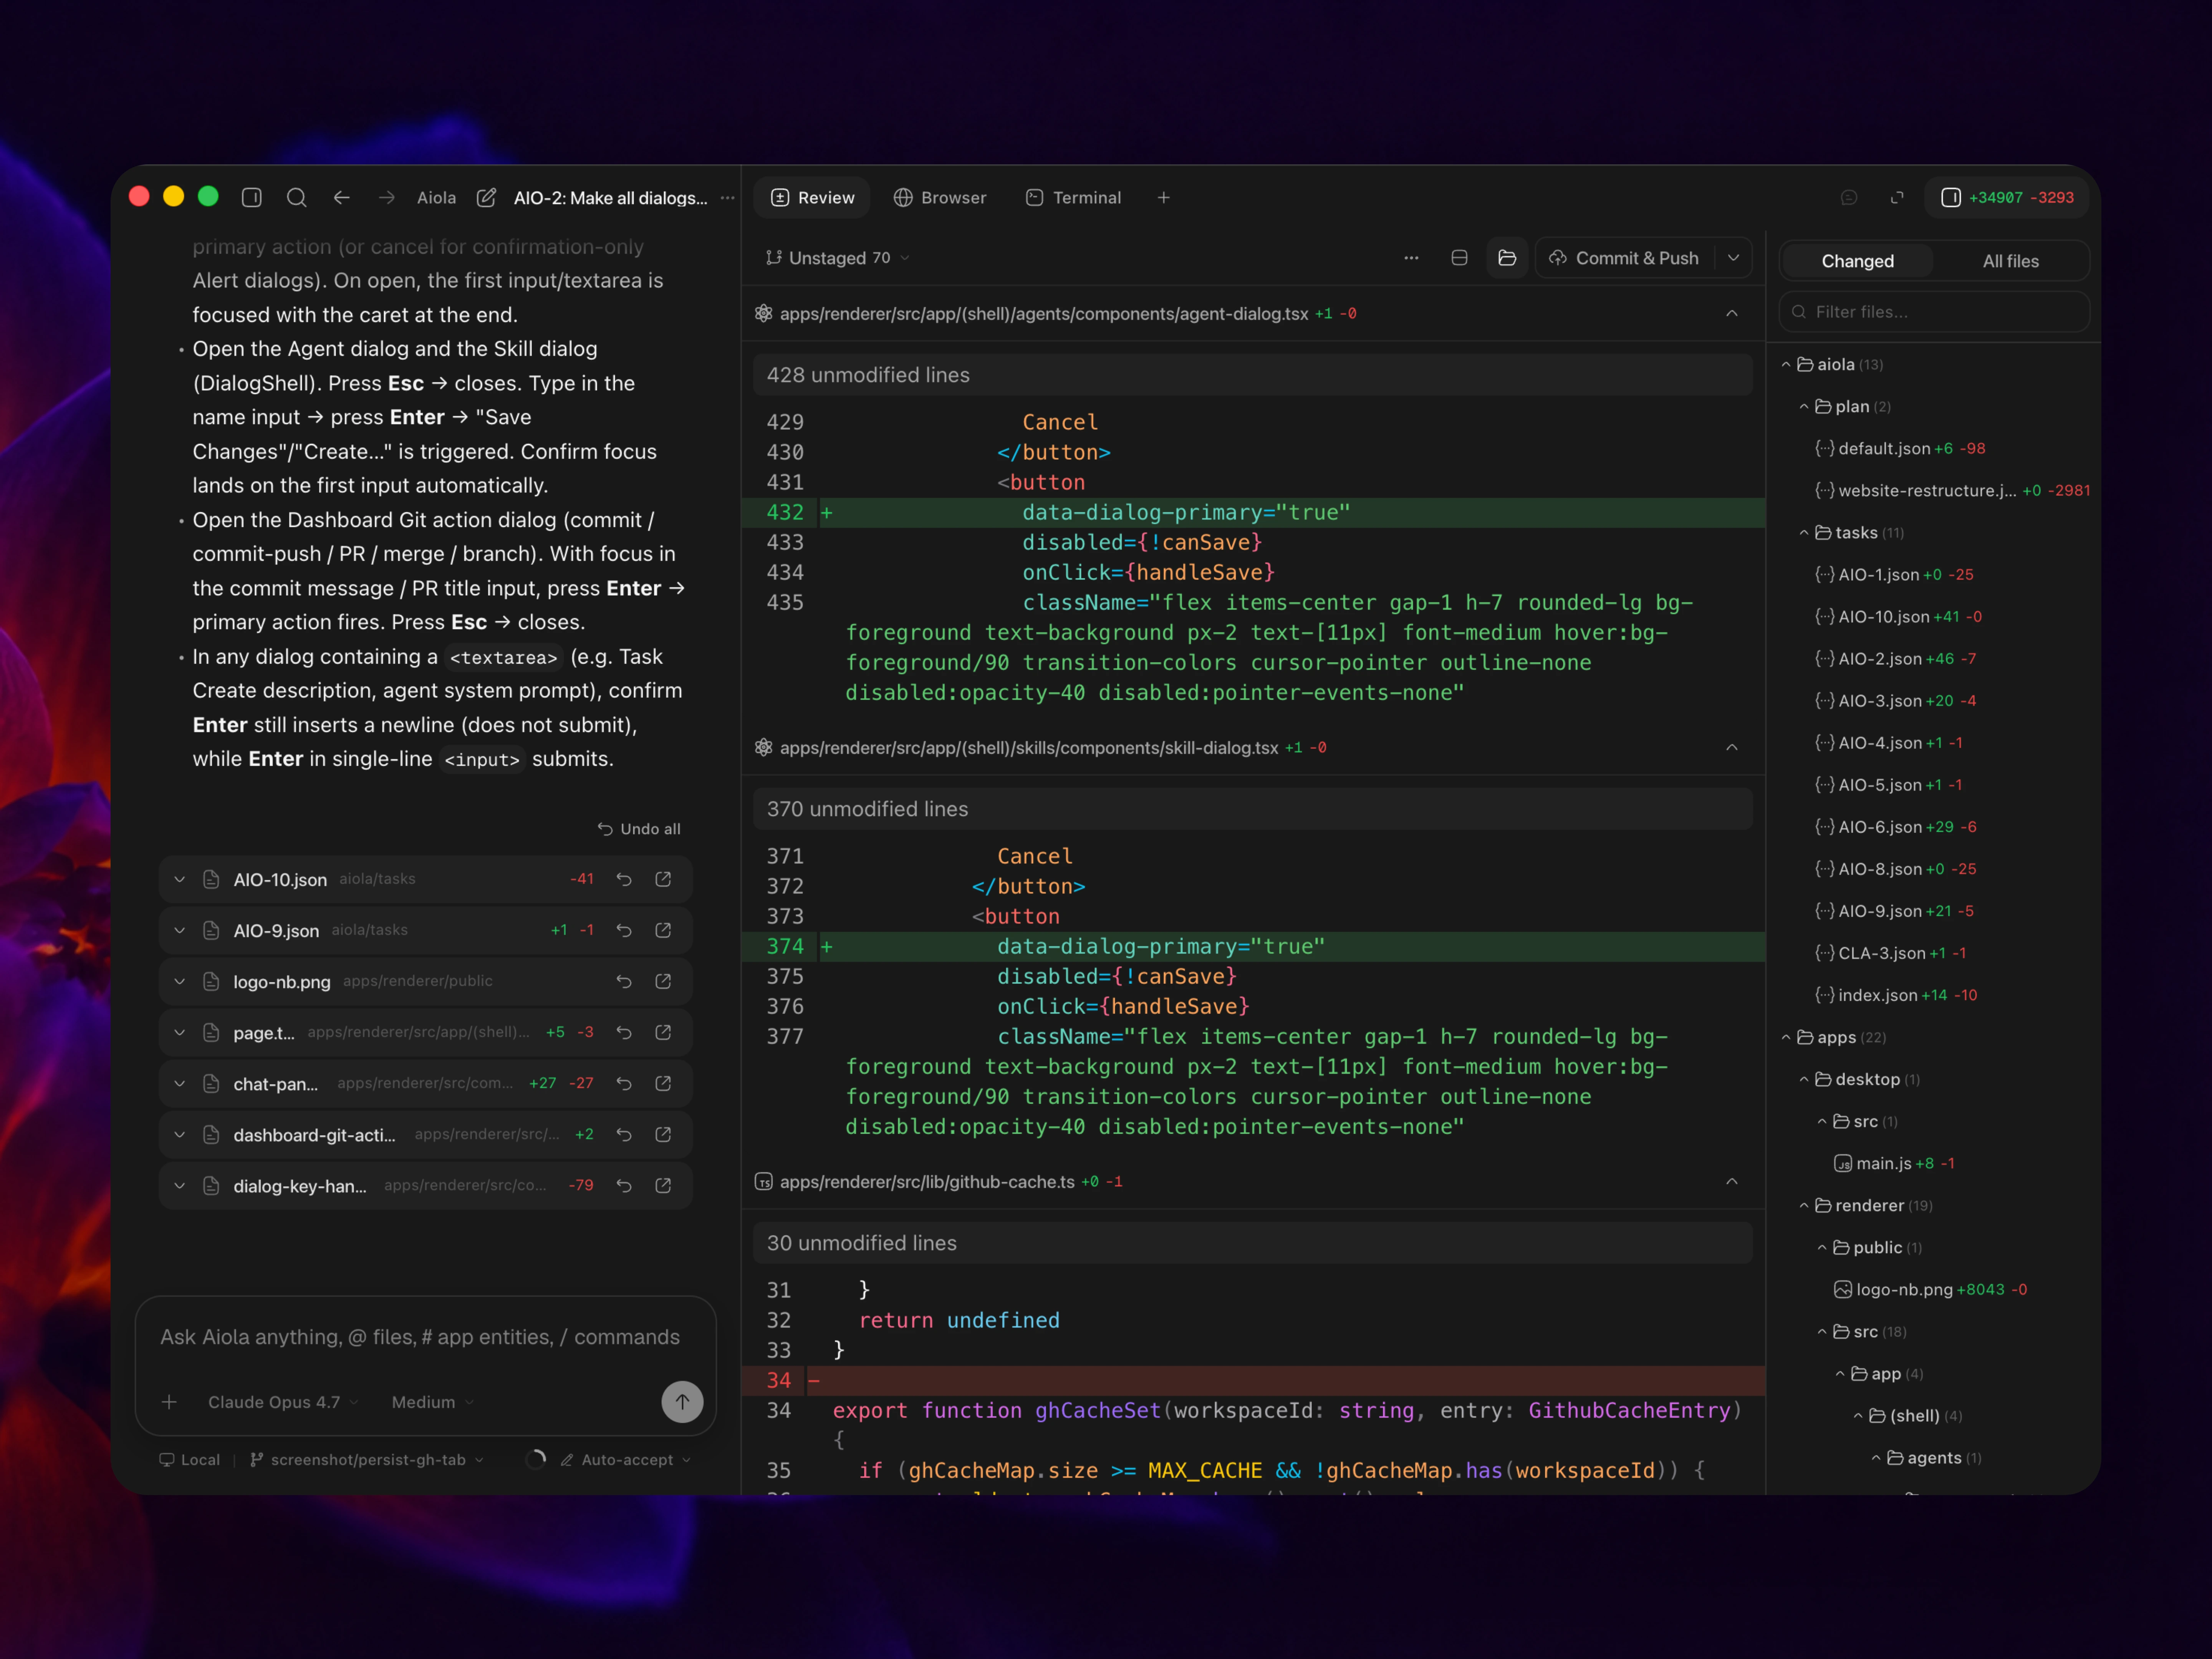The image size is (2212, 1659).
Task: Focus the Filter files search field
Action: 1934,312
